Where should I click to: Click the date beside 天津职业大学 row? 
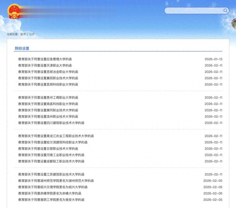(x=213, y=65)
